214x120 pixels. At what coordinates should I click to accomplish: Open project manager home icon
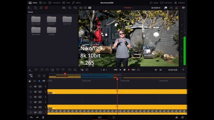pos(177,117)
